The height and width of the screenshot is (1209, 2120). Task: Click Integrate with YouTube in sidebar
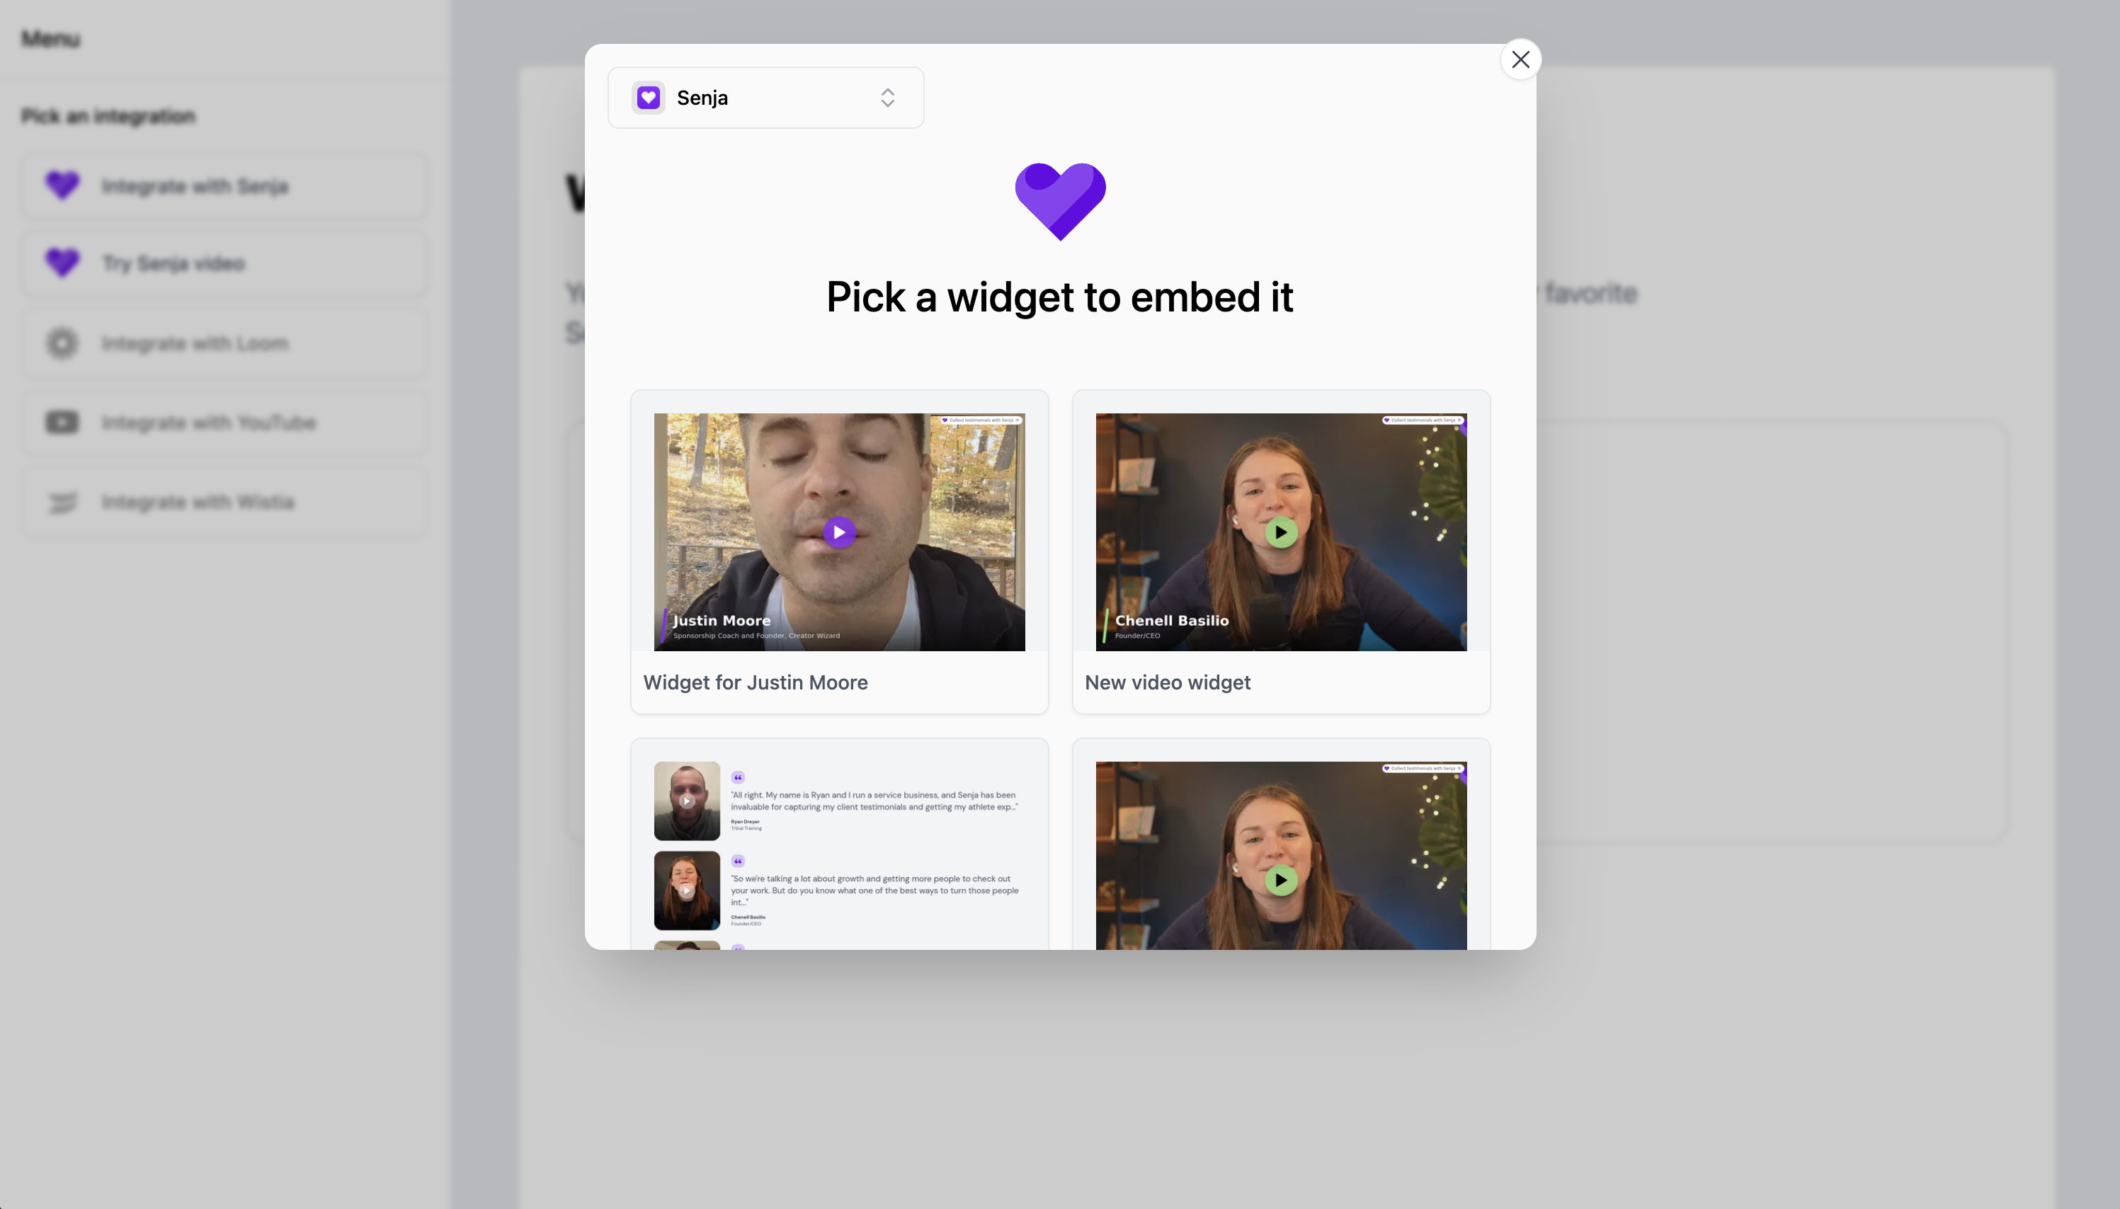224,423
